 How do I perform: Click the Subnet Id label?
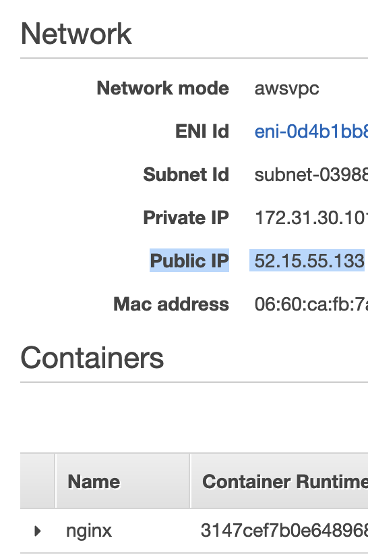point(186,174)
